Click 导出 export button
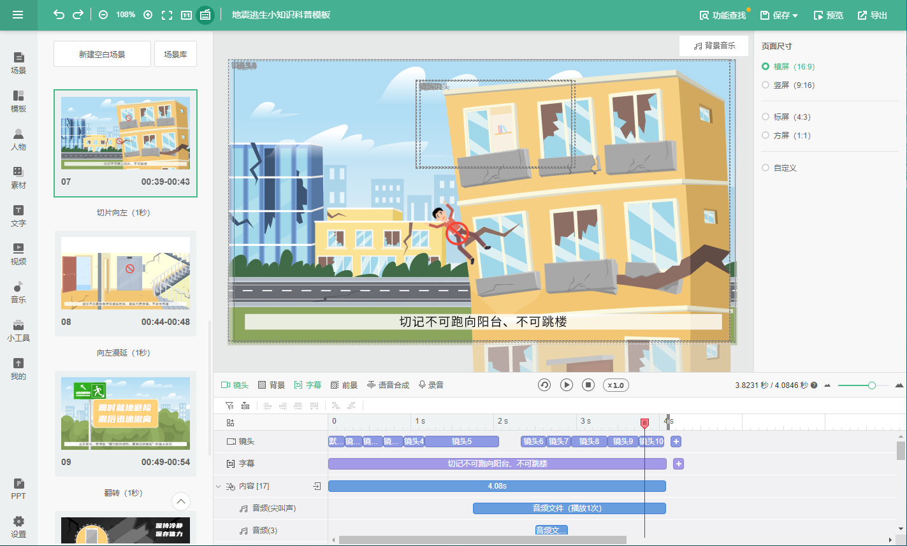Image resolution: width=907 pixels, height=546 pixels. 873,15
